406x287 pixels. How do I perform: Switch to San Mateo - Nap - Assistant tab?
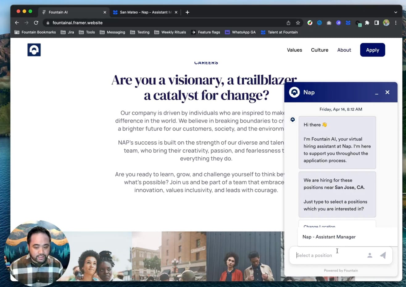(x=145, y=12)
